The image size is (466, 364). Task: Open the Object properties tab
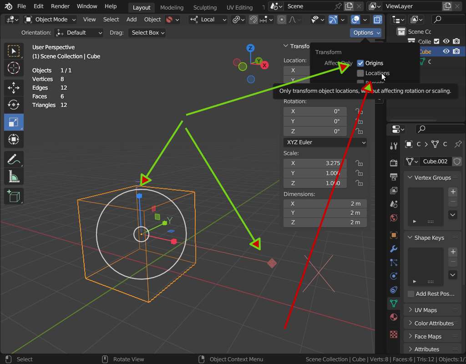pos(394,235)
